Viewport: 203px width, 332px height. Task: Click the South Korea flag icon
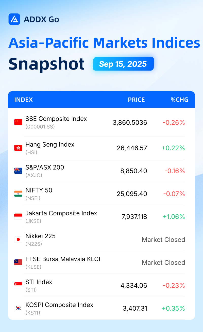pyautogui.click(x=18, y=308)
